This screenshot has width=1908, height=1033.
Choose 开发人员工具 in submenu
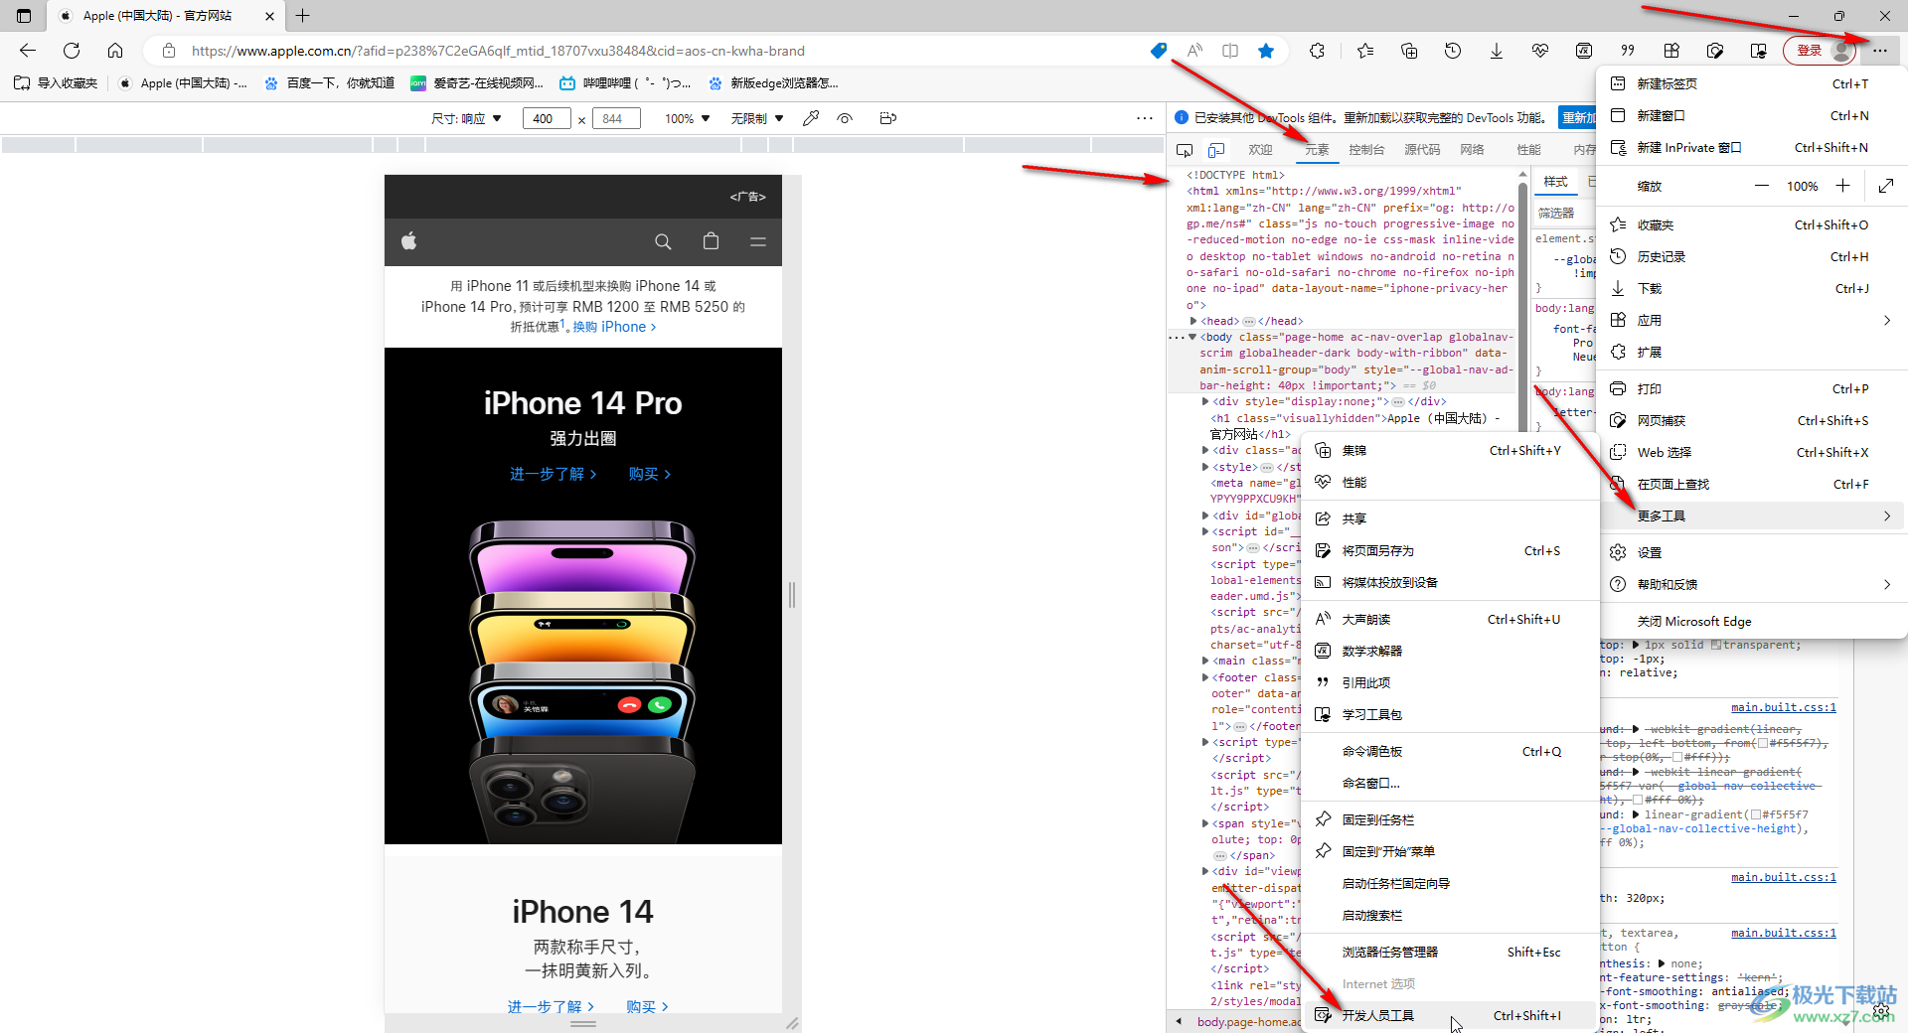tap(1449, 1015)
